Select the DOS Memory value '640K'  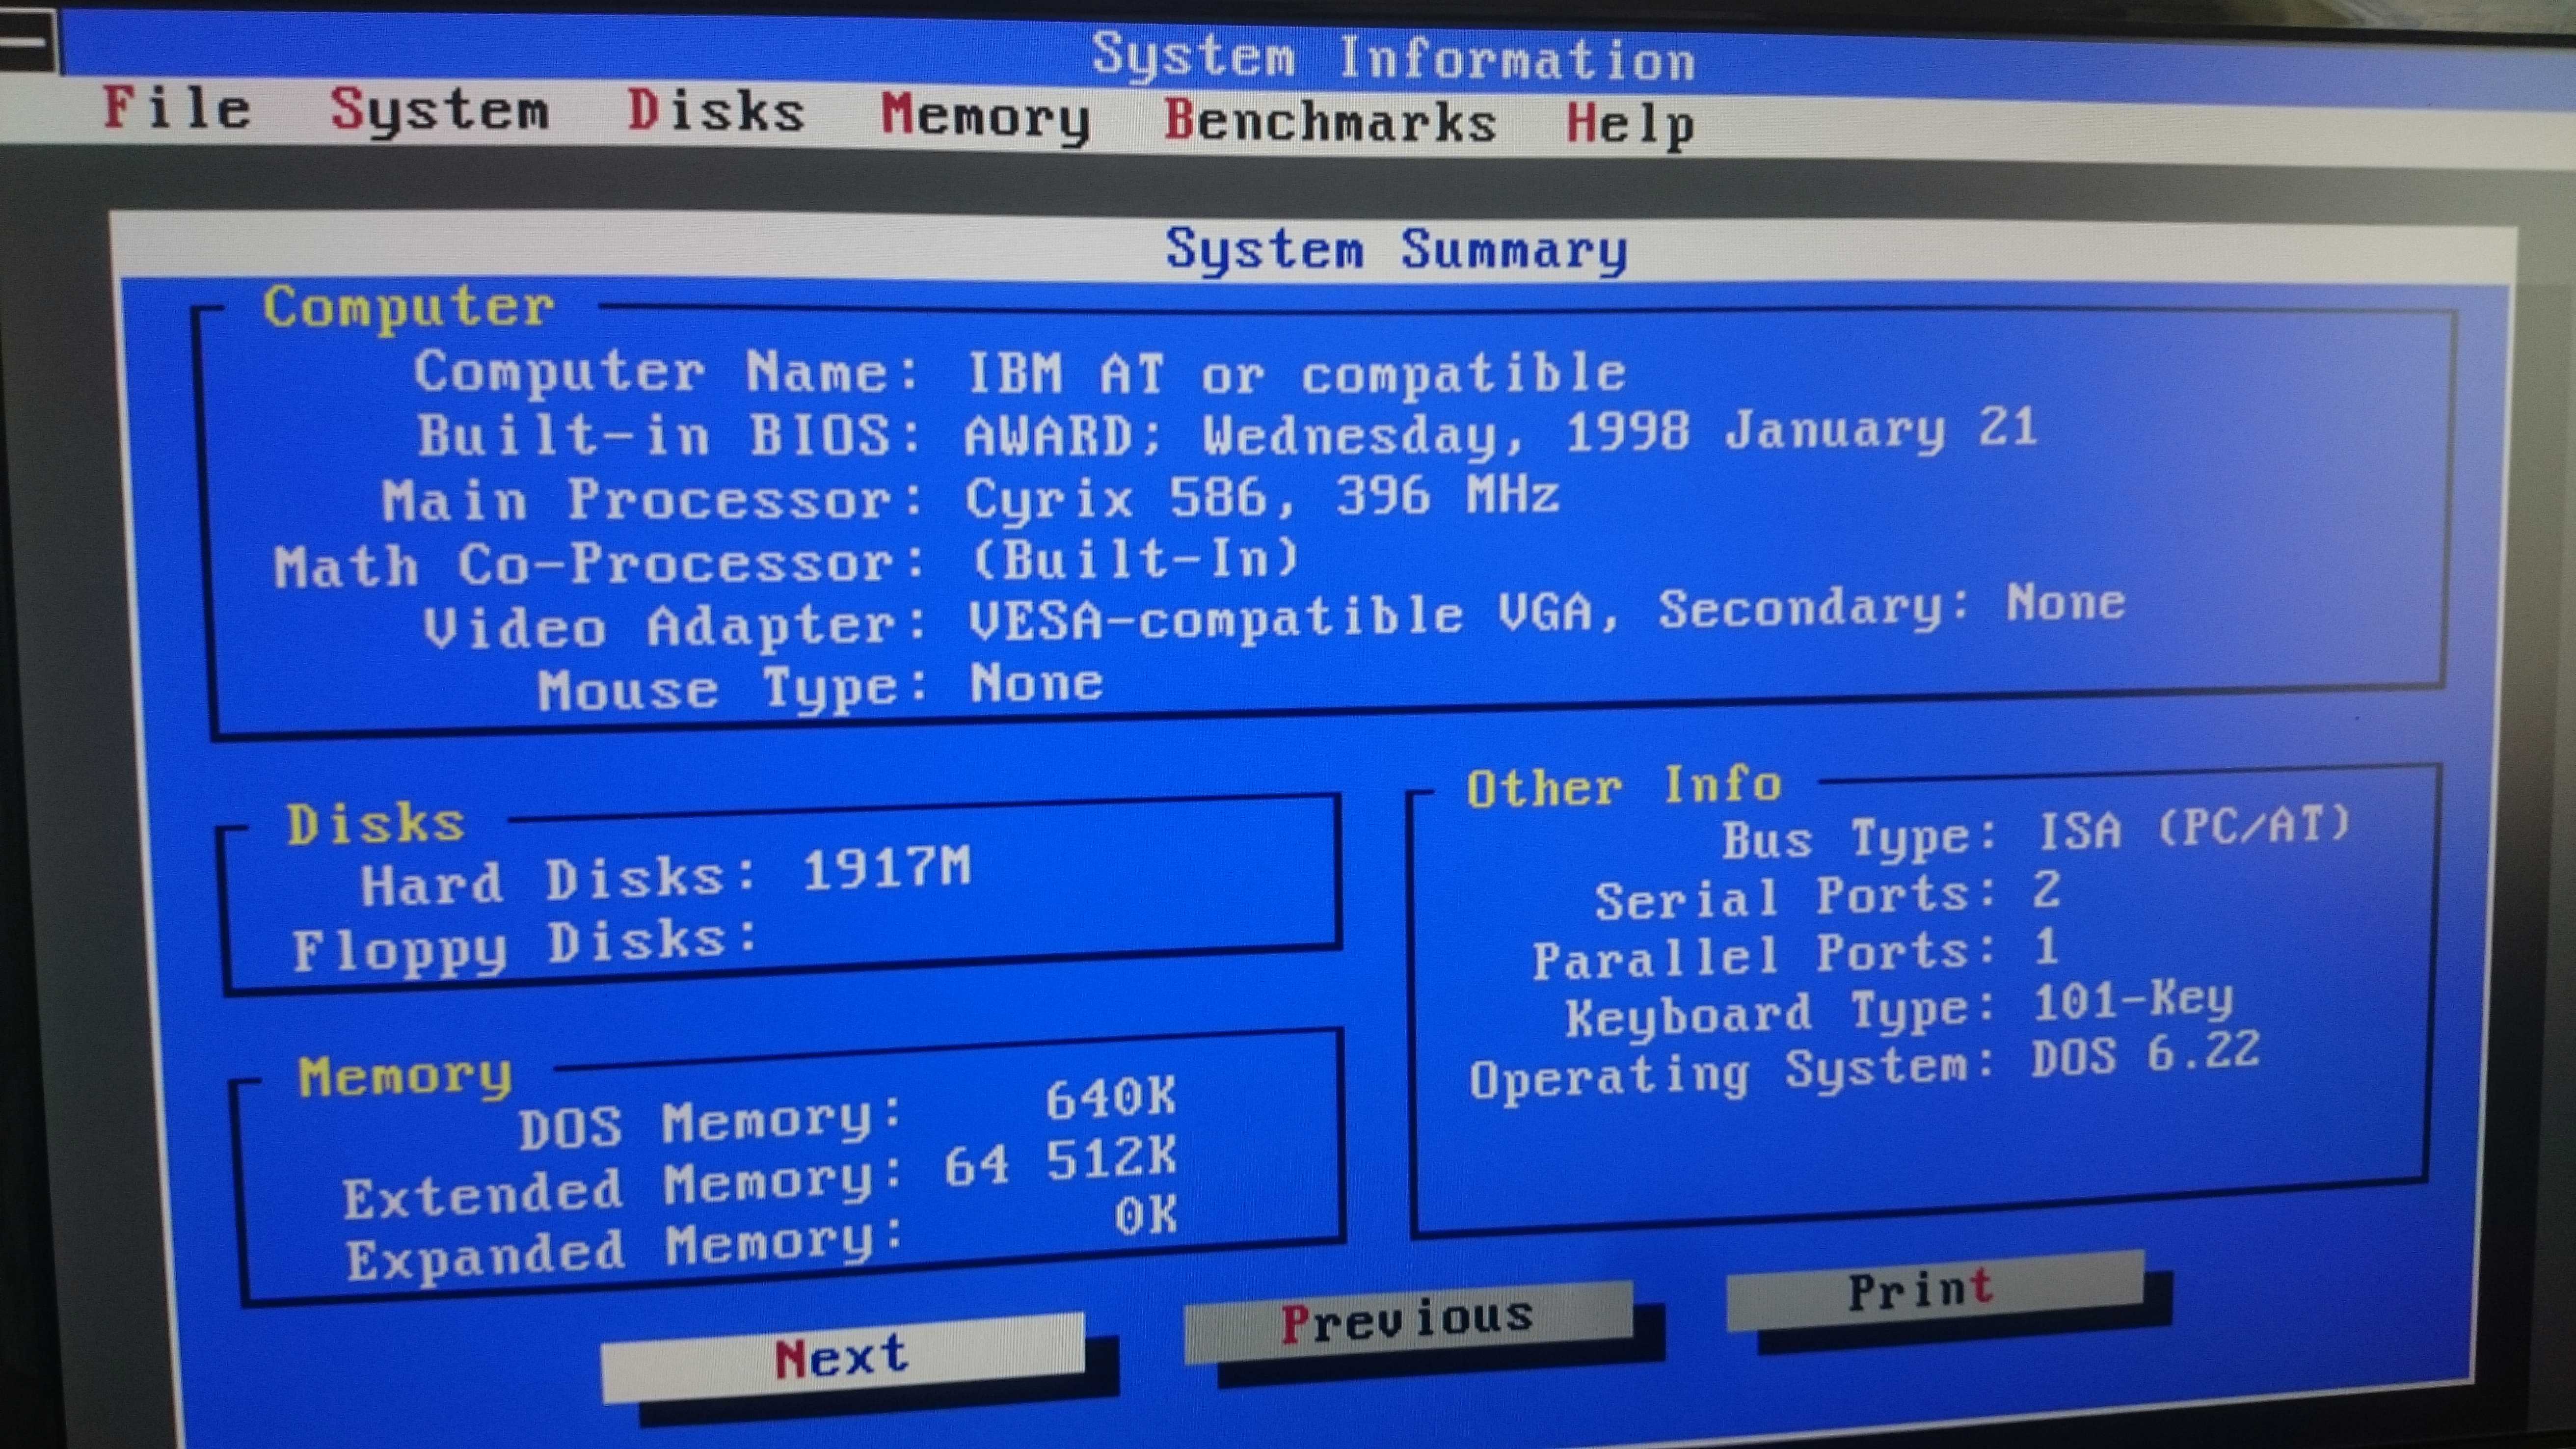click(x=1111, y=1098)
